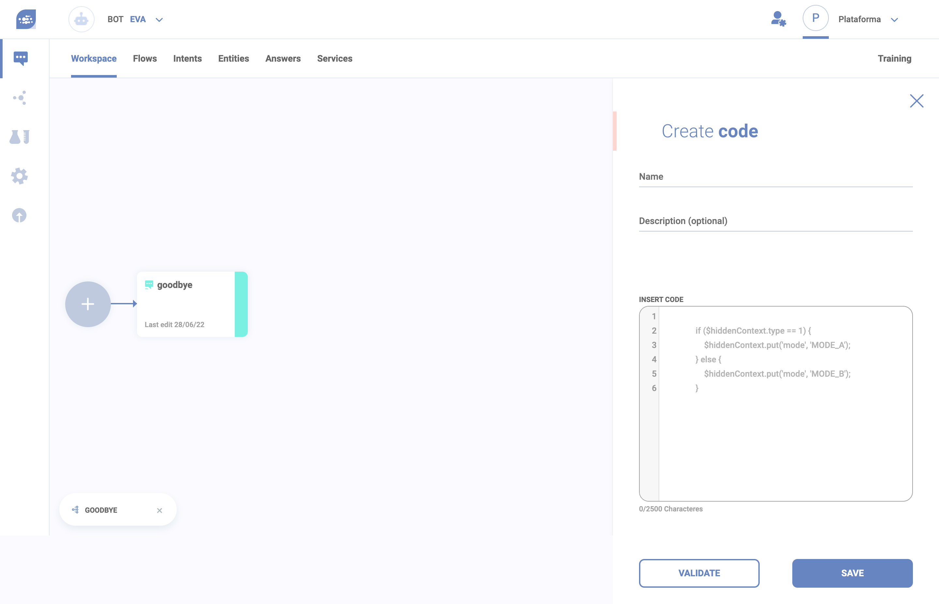The image size is (939, 604).
Task: Remove the GOODBYE flow filter chip
Action: point(159,510)
